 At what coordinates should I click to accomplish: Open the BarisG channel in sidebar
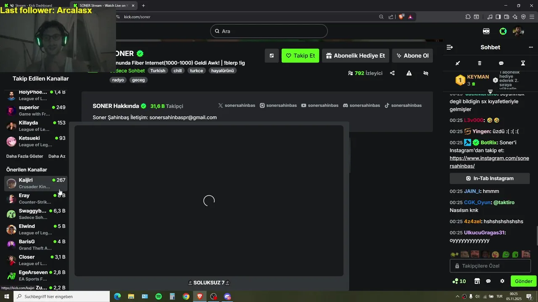pyautogui.click(x=36, y=245)
